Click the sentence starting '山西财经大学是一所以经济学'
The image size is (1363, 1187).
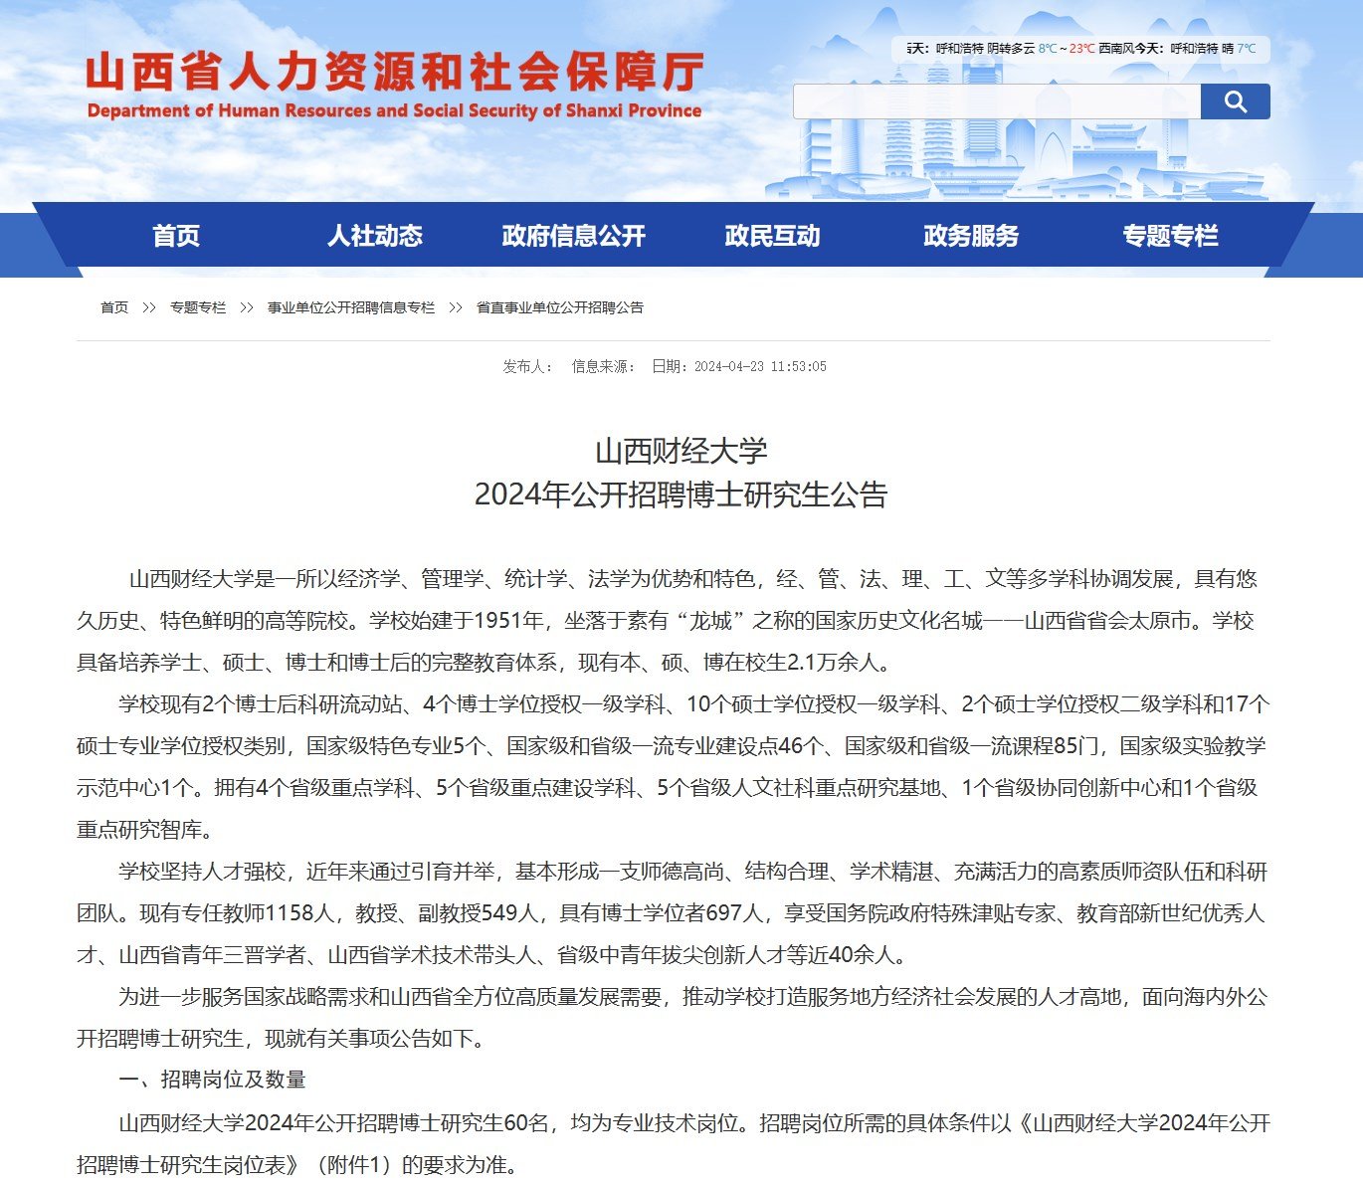(x=693, y=579)
